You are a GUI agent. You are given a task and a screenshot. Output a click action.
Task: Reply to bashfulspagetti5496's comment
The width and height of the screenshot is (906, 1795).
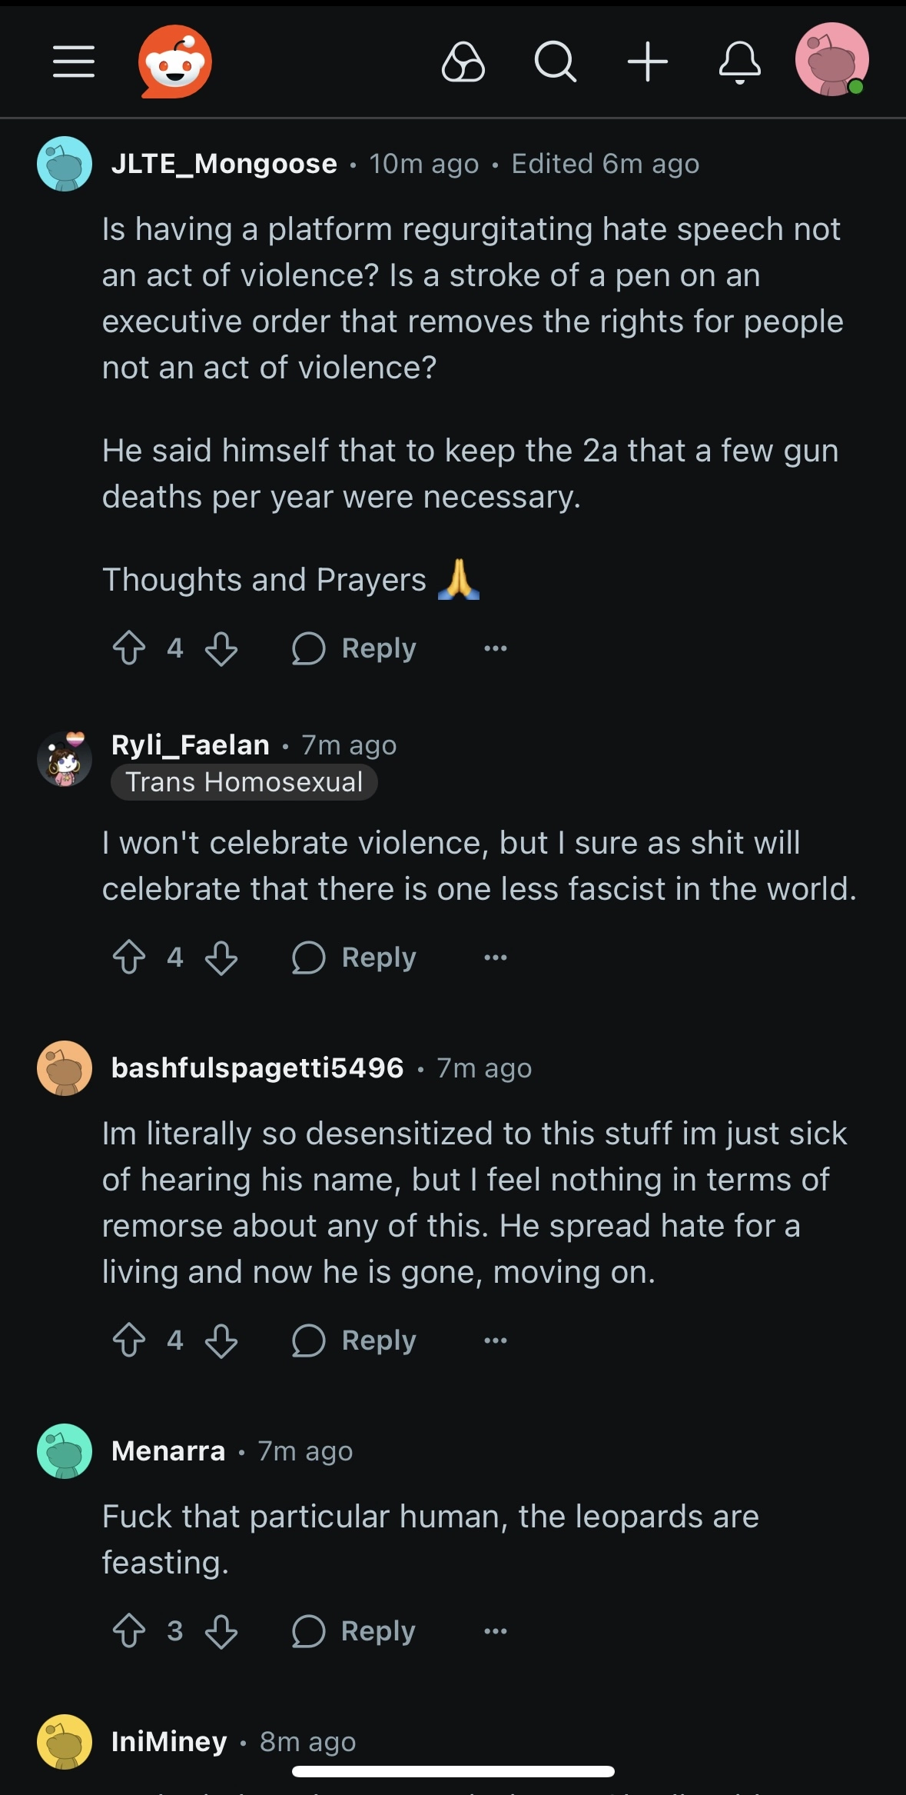pyautogui.click(x=354, y=1340)
